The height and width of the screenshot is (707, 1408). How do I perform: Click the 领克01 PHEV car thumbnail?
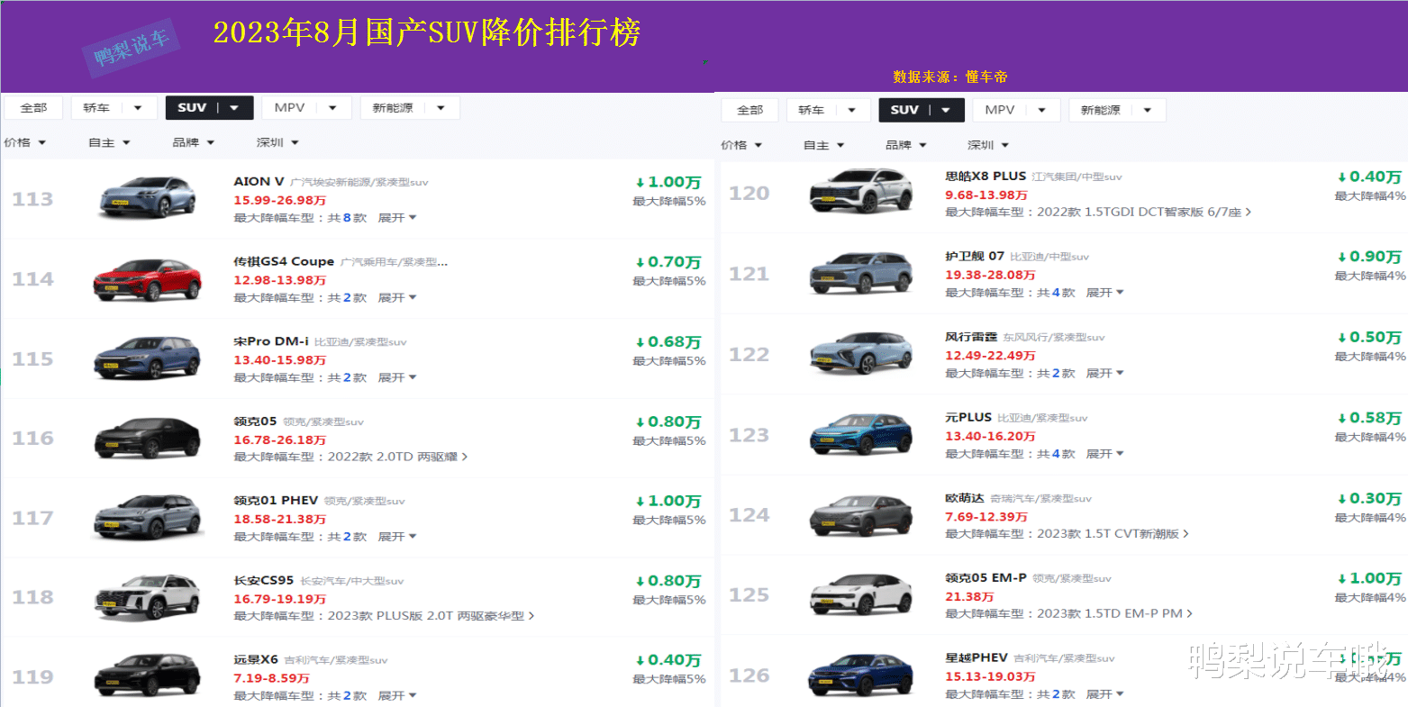coord(147,517)
